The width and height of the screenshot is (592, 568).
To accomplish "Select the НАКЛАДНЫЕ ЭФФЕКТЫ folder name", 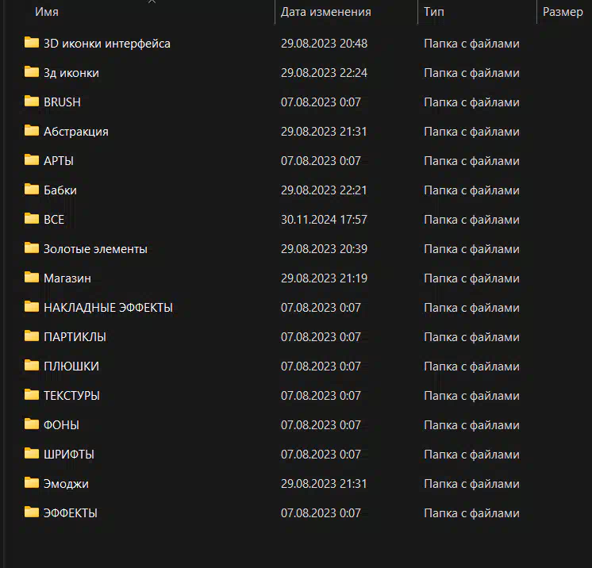I will coord(108,308).
